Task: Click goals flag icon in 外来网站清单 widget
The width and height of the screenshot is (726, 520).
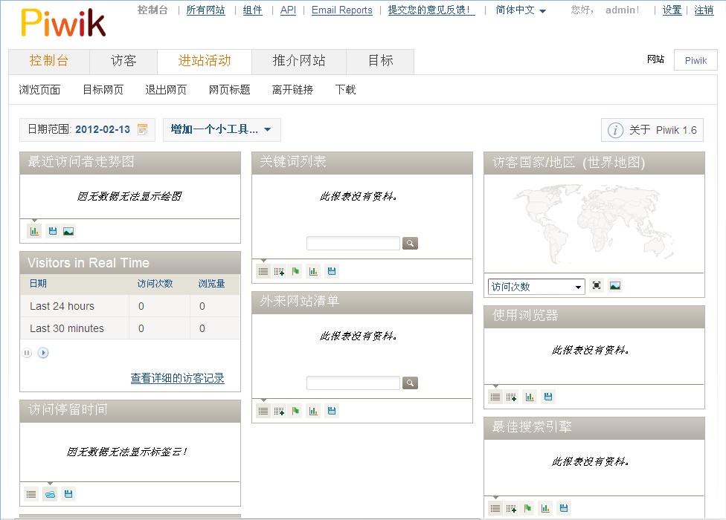Action: [295, 411]
